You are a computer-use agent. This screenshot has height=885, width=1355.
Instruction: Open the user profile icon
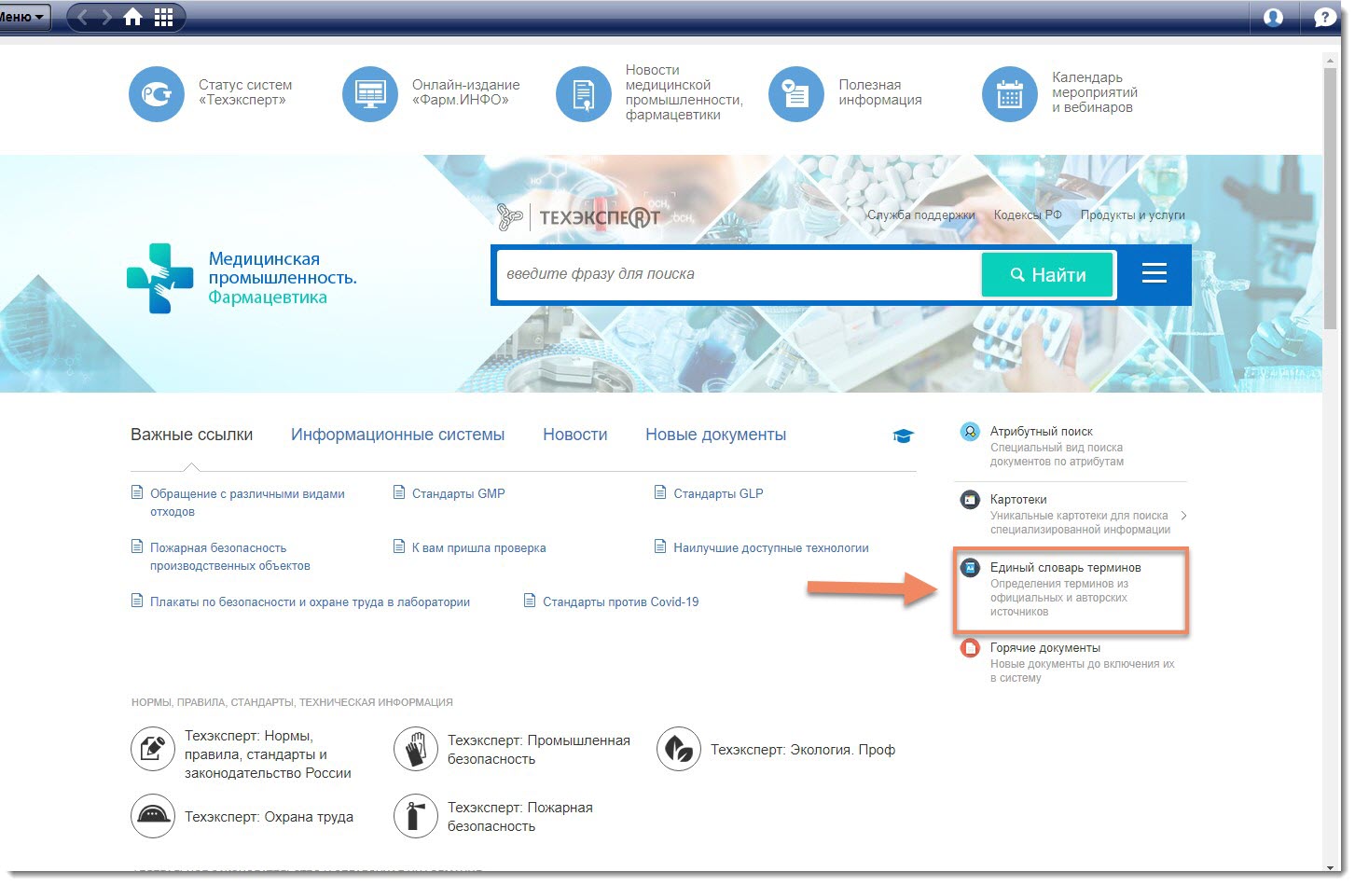pos(1272,17)
